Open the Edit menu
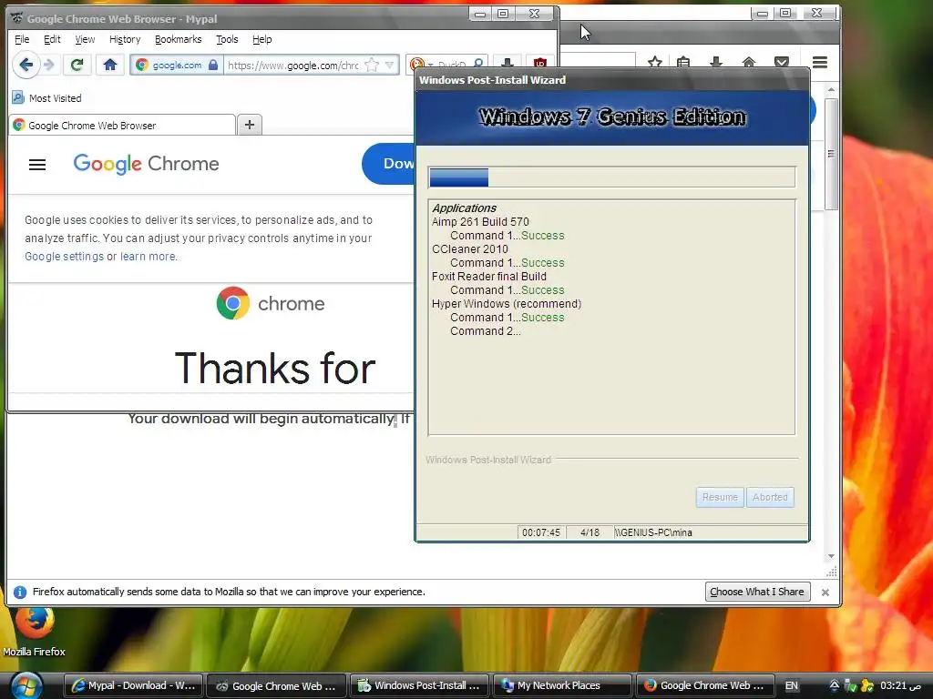Viewport: 933px width, 699px height. coord(52,39)
